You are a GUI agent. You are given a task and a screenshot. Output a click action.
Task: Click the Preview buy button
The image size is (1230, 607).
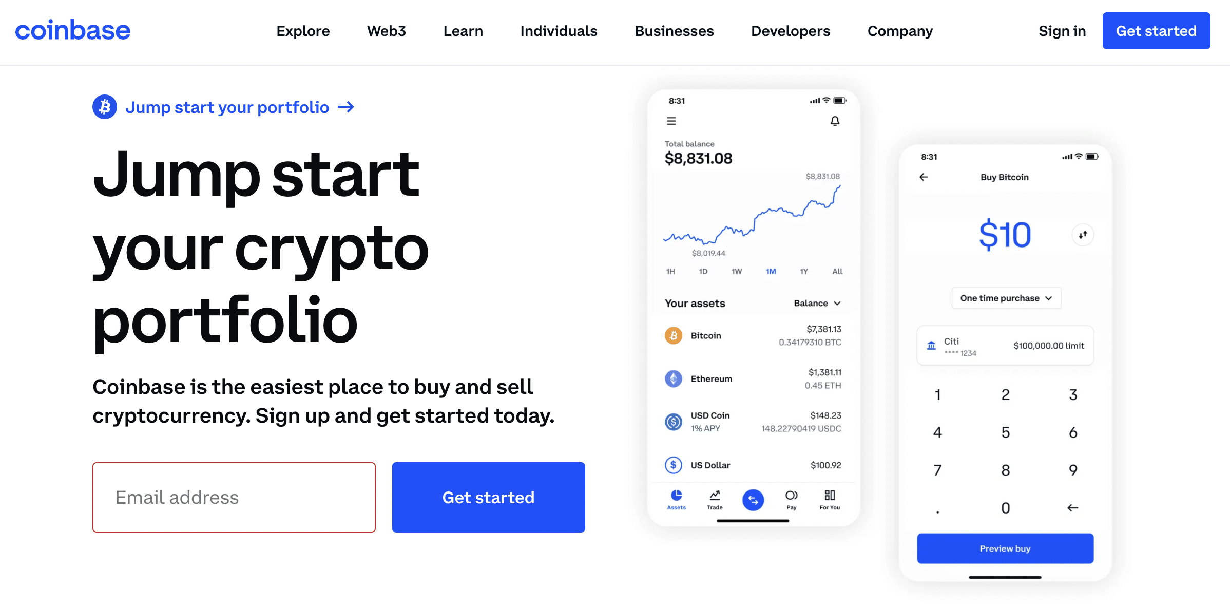click(x=1005, y=548)
